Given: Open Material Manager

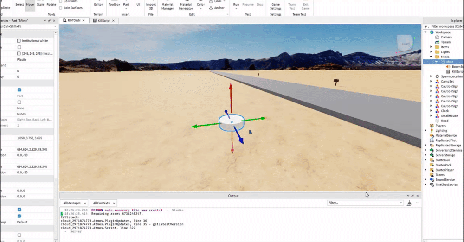Looking at the screenshot, I should 168,6.
